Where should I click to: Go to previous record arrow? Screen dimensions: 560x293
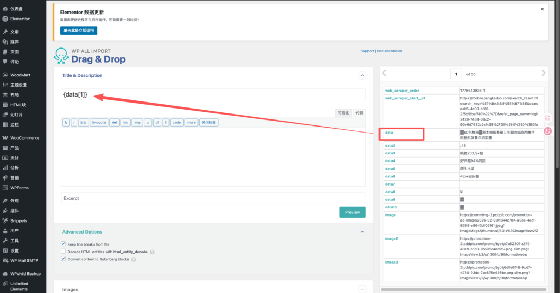[384, 73]
